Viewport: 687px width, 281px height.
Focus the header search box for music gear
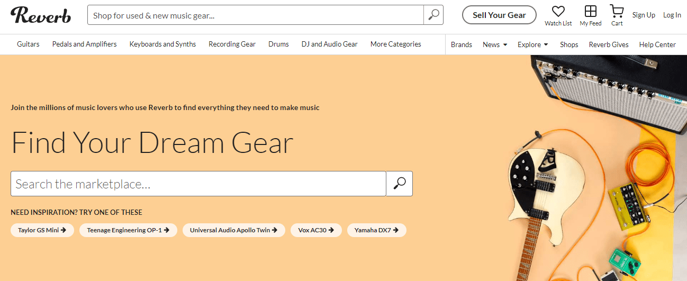(256, 15)
